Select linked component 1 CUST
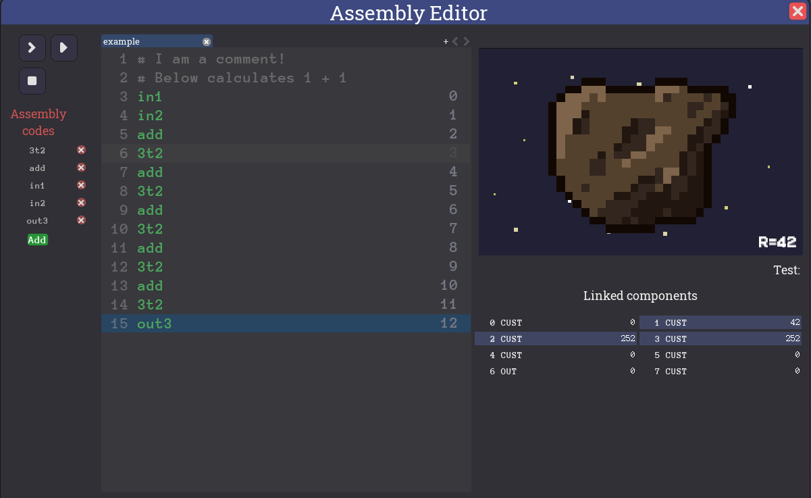 pos(720,323)
